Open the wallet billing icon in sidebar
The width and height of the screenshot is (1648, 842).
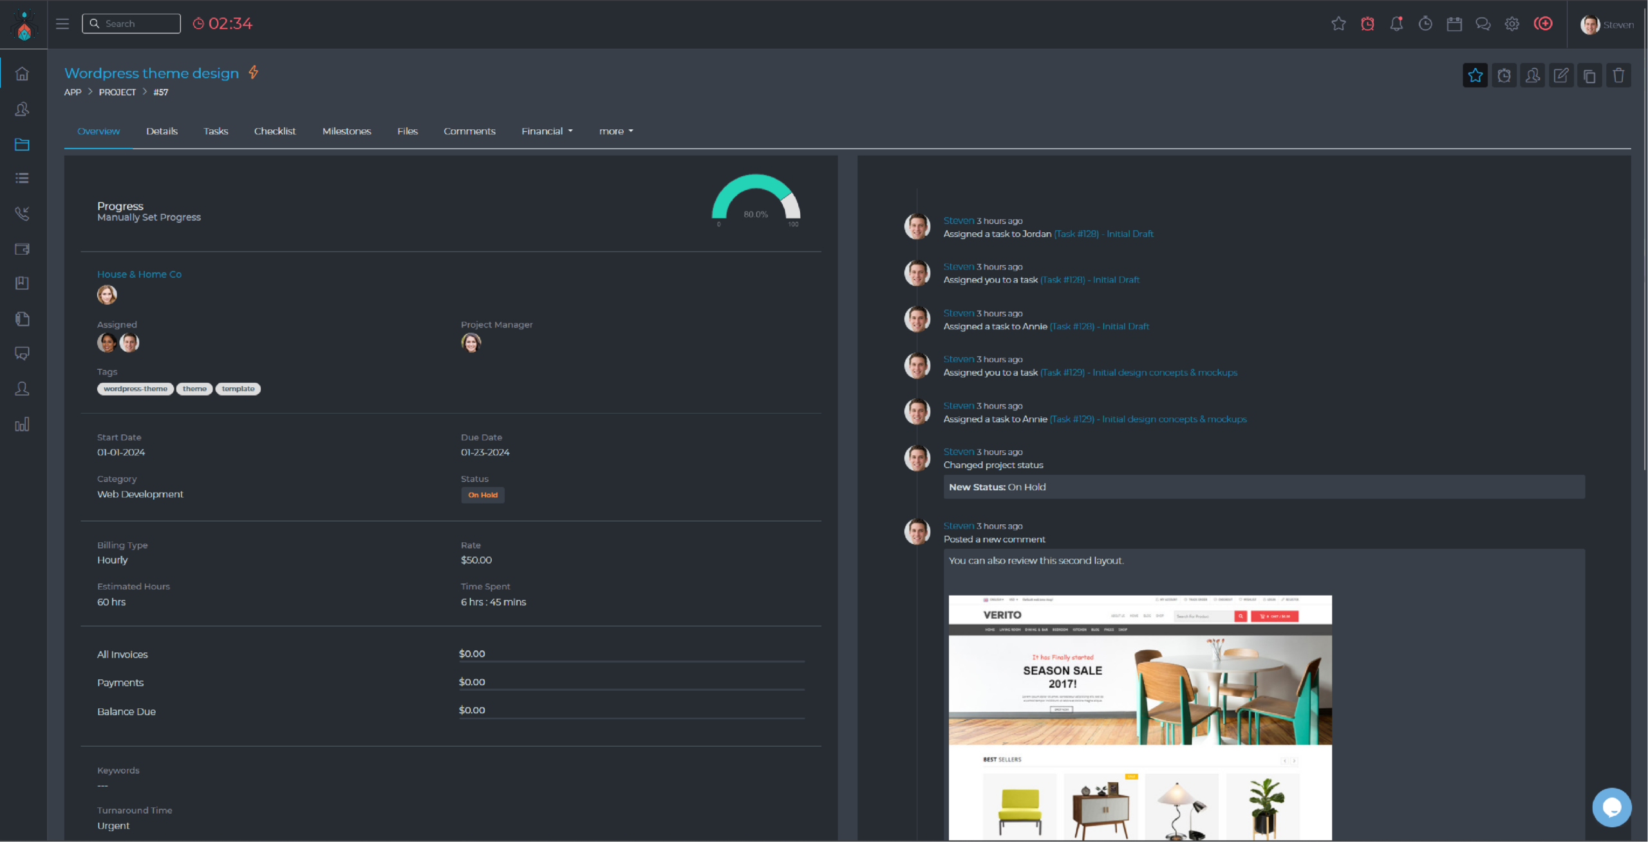23,249
